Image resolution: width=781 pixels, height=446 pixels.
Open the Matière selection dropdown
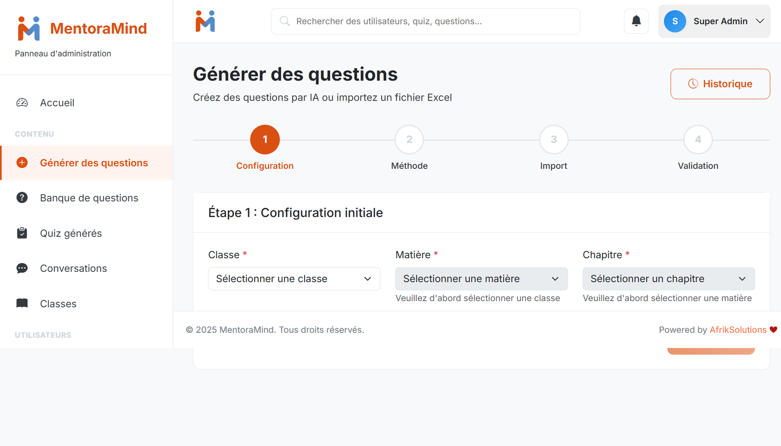tap(481, 279)
